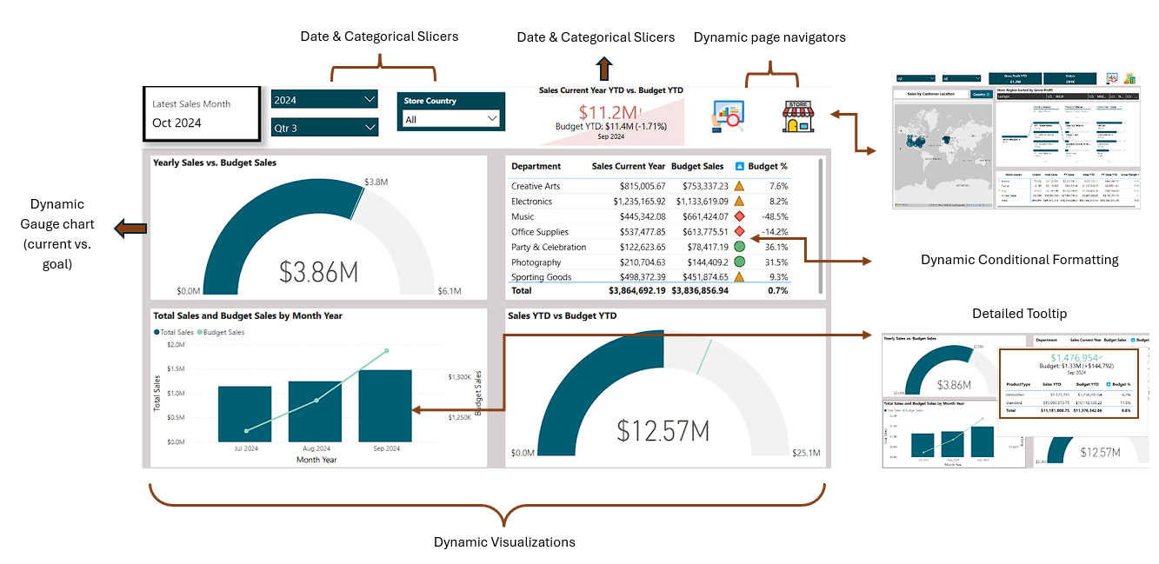Select the Photography department cell
The image size is (1159, 564).
pyautogui.click(x=536, y=262)
